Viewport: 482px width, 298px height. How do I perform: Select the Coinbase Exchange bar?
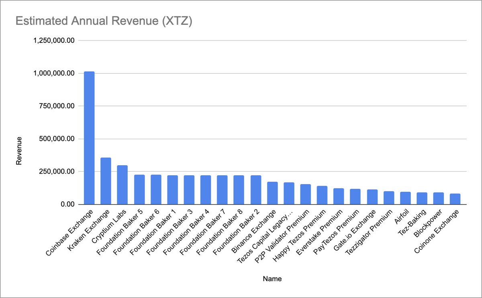point(89,138)
